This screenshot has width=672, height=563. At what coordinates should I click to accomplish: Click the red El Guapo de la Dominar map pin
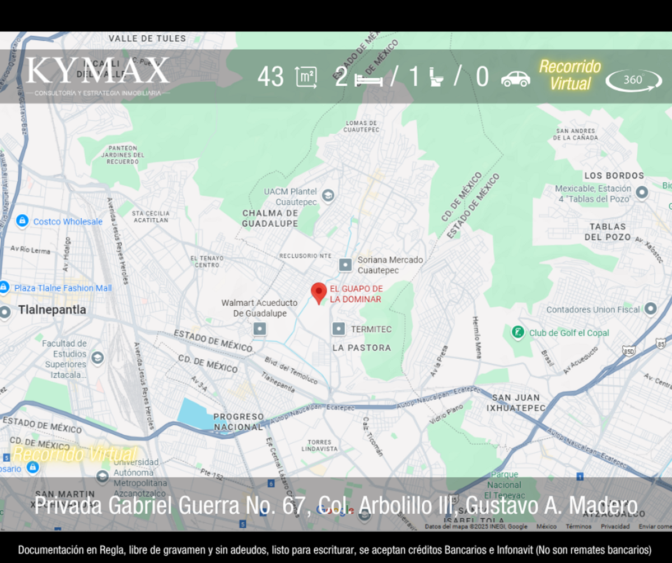click(x=319, y=293)
